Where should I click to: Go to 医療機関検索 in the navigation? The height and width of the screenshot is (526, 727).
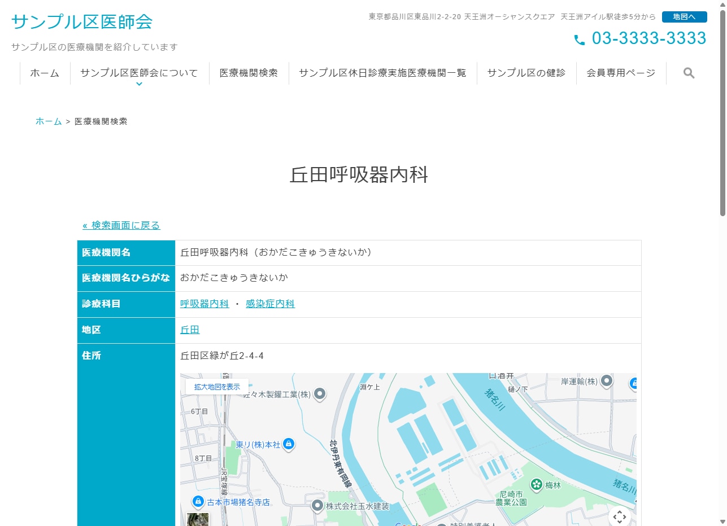point(249,73)
